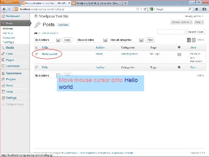Click the WordPress logo next to site title
This screenshot has width=209, height=157.
click(x=36, y=16)
